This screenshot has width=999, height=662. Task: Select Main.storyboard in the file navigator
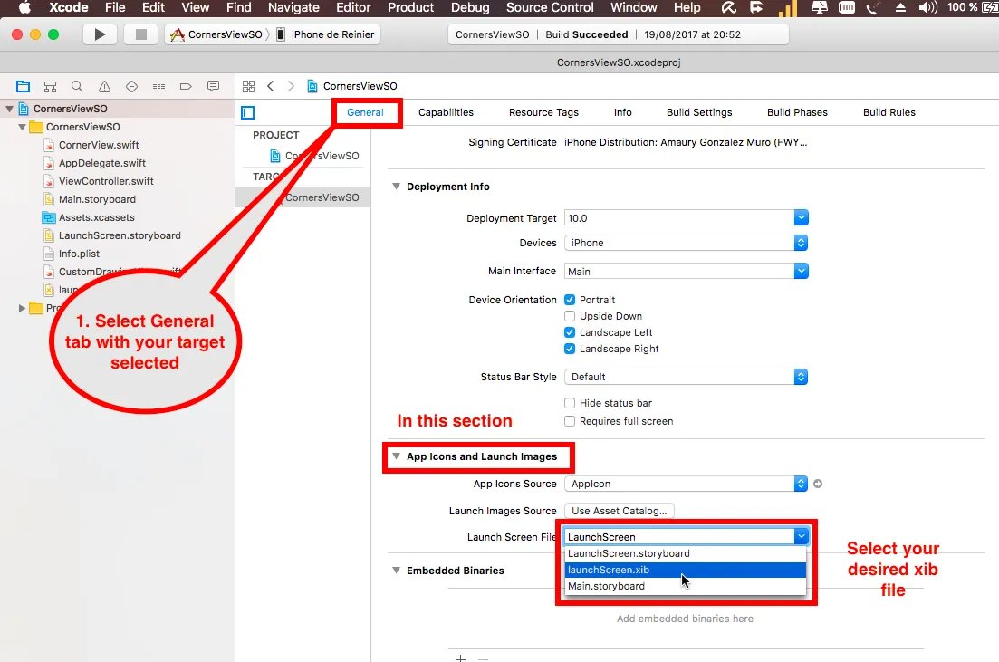tap(97, 199)
